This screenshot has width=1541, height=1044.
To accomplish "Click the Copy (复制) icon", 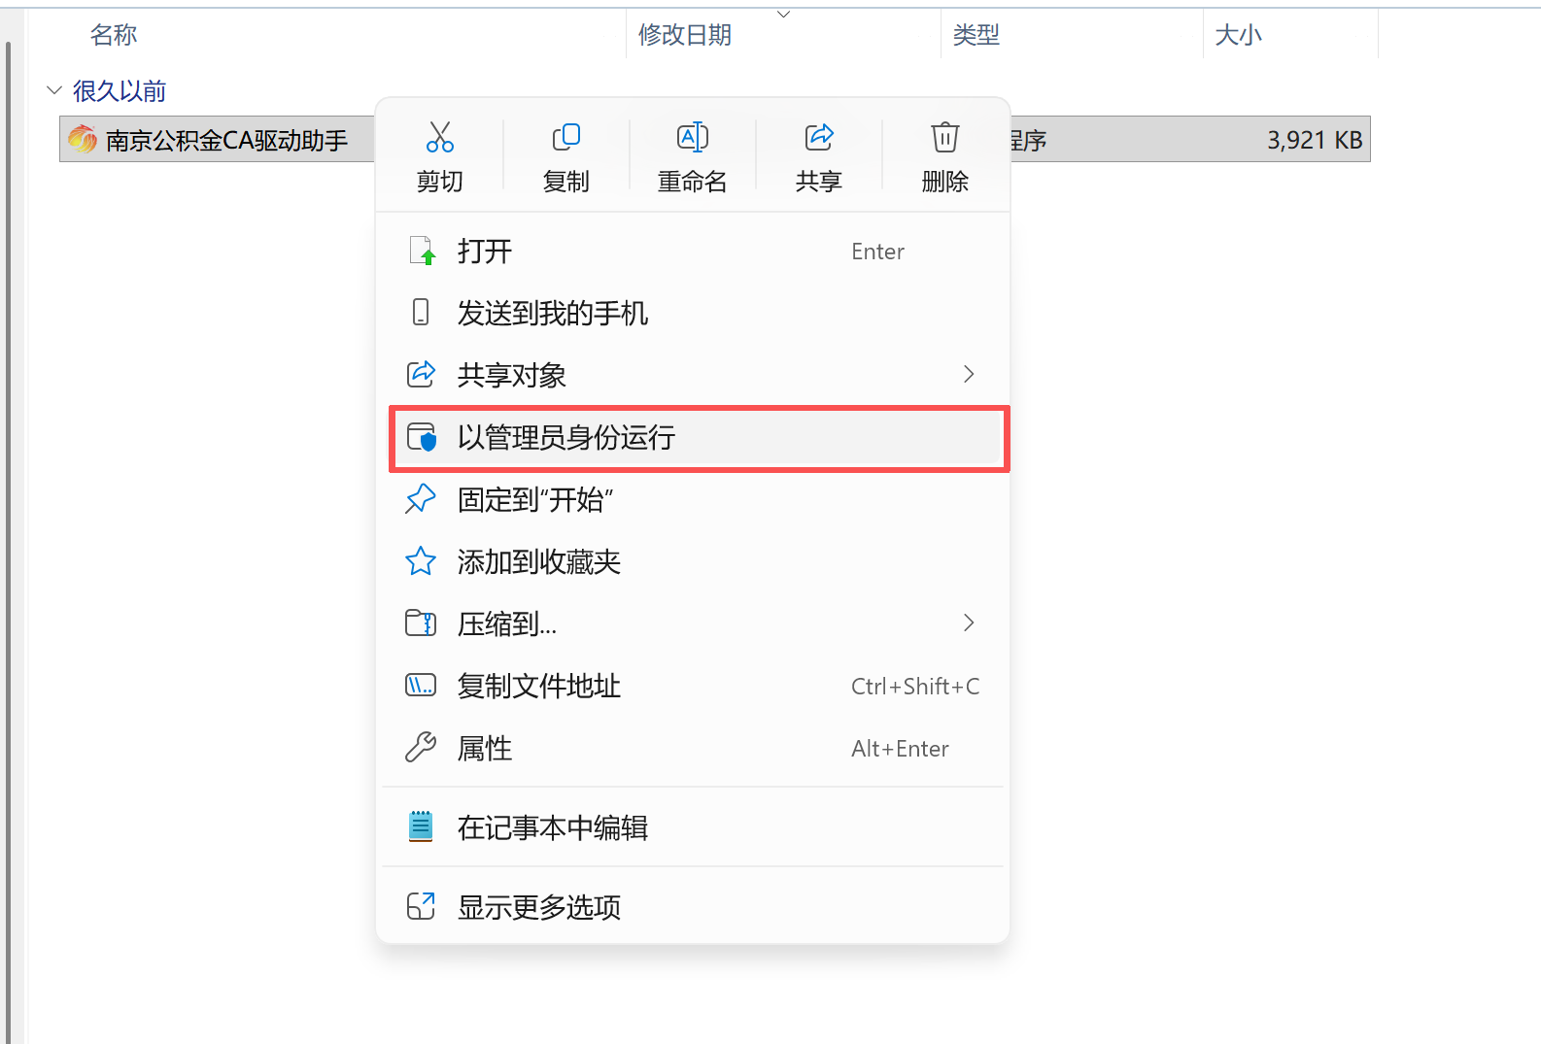I will 566,138.
